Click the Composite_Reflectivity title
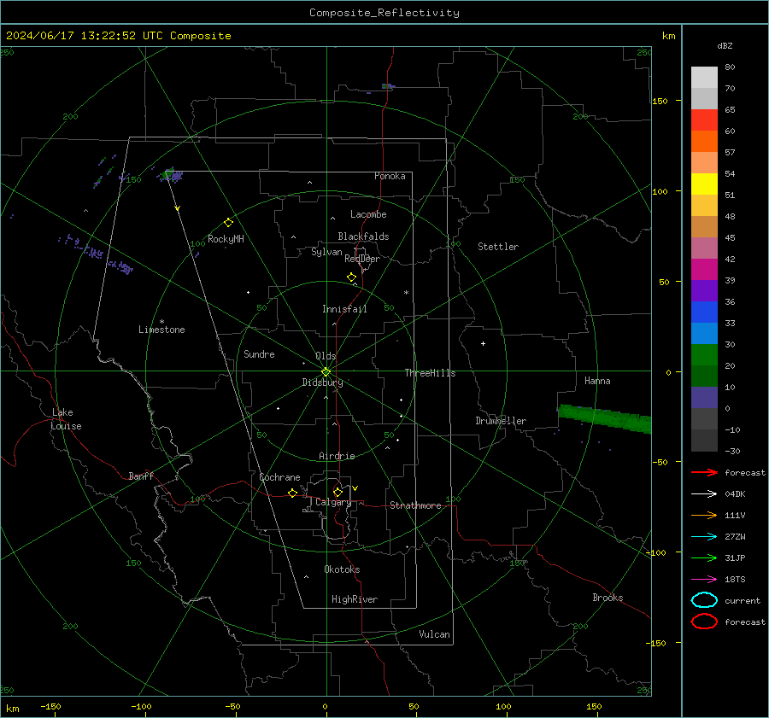Image resolution: width=769 pixels, height=718 pixels. pyautogui.click(x=384, y=13)
